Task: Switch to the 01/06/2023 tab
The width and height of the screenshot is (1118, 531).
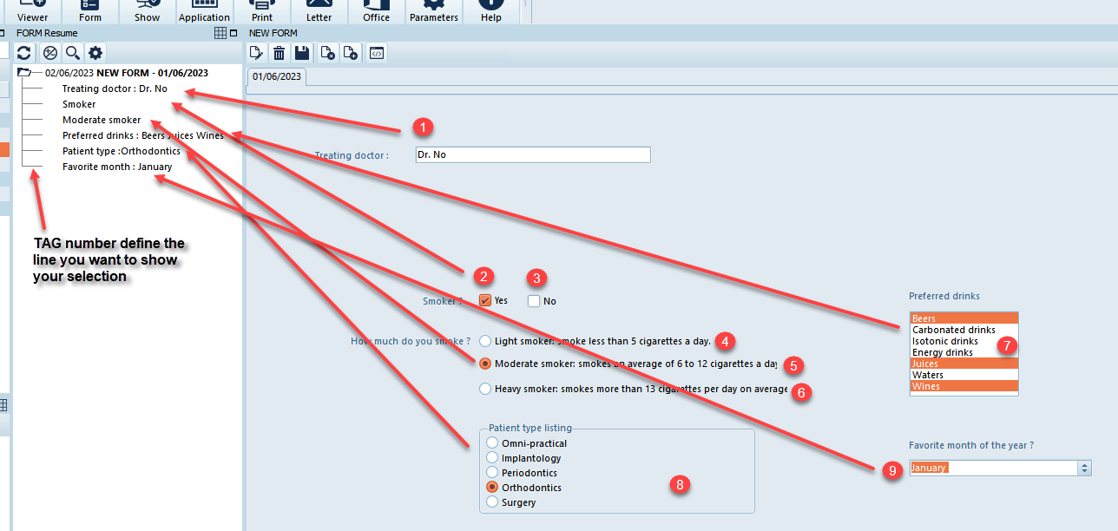Action: (277, 76)
